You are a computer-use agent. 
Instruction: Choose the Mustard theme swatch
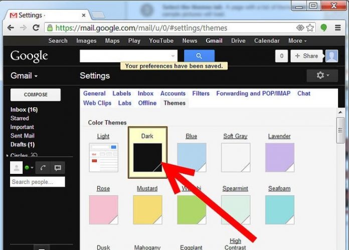(147, 209)
